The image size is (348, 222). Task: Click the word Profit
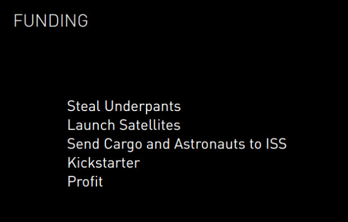point(85,182)
